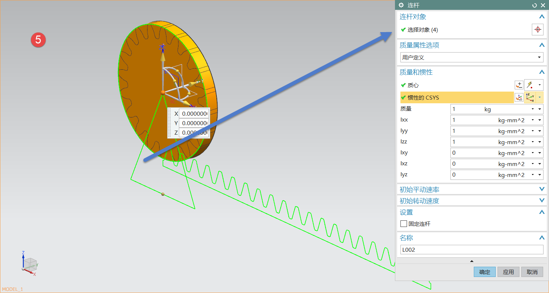Click the name field containing L002
This screenshot has width=549, height=293.
coord(472,250)
